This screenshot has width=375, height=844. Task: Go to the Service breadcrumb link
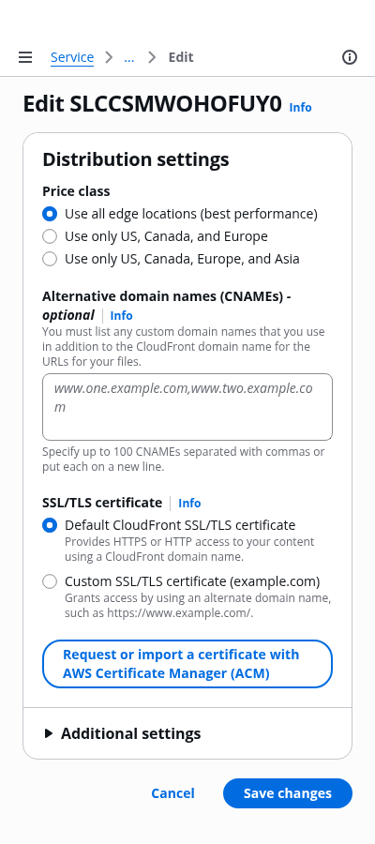[72, 57]
